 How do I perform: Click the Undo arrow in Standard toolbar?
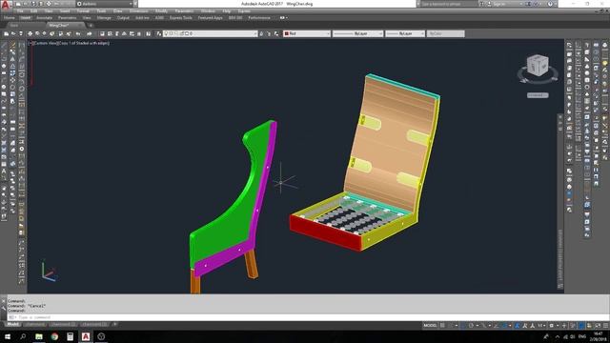click(78, 34)
